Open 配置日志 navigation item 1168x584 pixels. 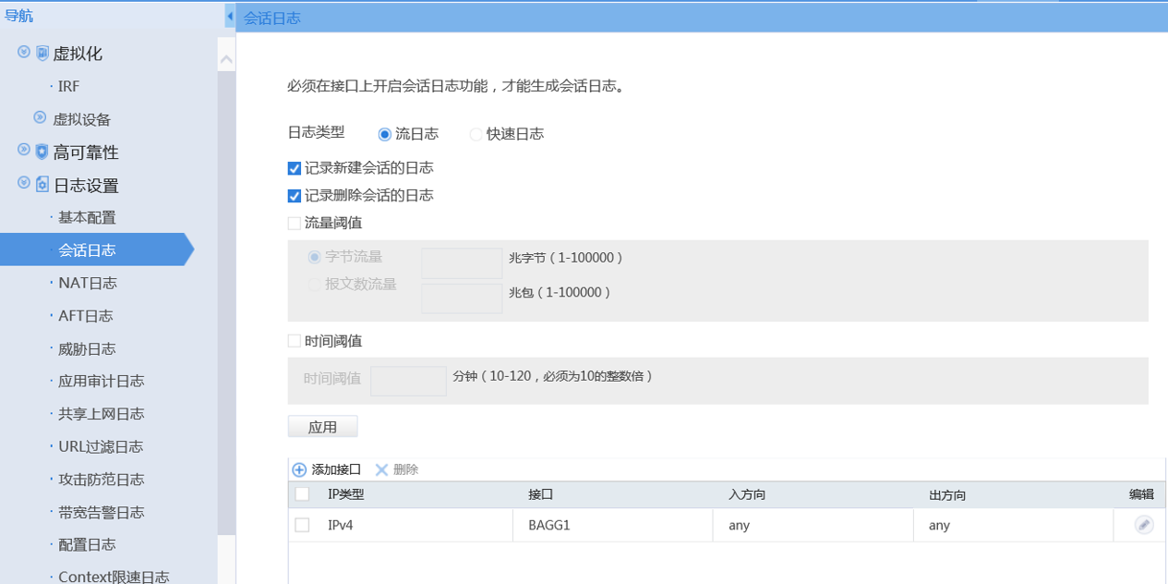coord(88,544)
